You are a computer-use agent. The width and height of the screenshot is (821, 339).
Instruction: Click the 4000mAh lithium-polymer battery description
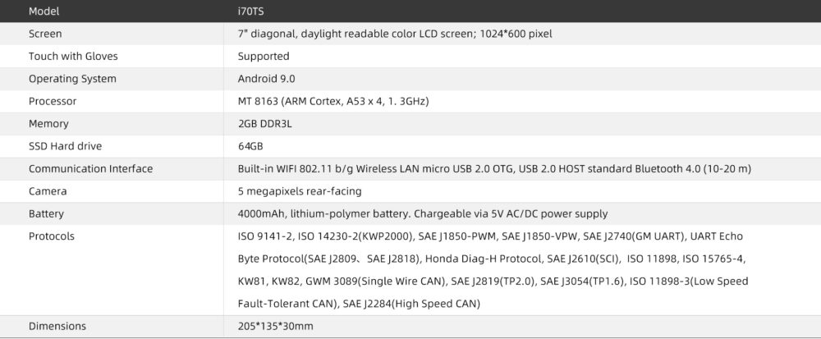pos(422,213)
